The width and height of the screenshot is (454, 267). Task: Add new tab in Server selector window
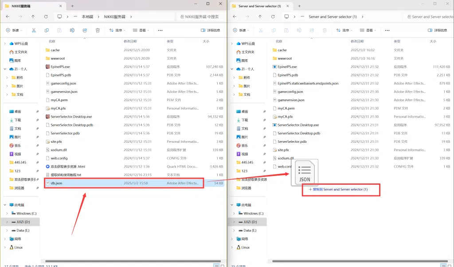tap(299, 6)
